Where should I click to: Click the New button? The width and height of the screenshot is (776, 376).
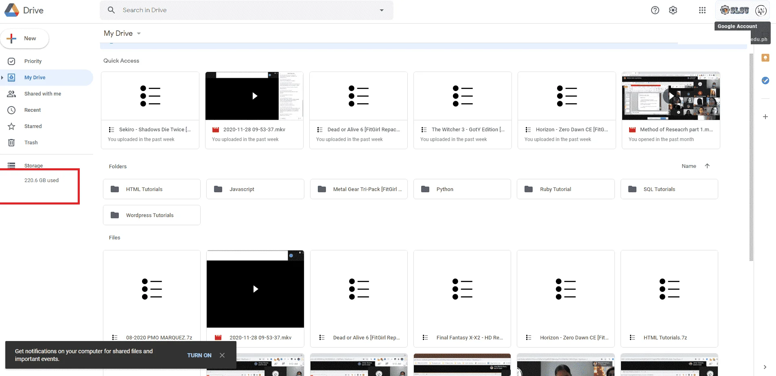click(x=24, y=39)
